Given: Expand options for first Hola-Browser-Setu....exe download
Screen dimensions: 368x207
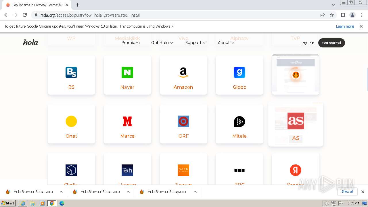Looking at the screenshot, I should click(x=61, y=192).
